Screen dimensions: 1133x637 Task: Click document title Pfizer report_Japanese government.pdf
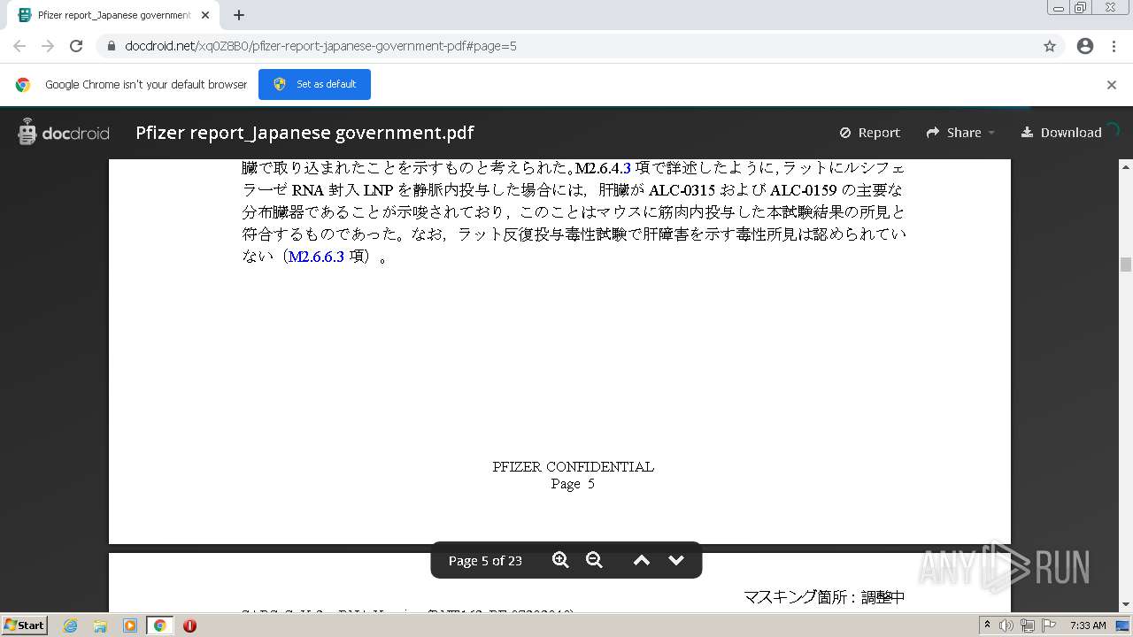(x=304, y=133)
